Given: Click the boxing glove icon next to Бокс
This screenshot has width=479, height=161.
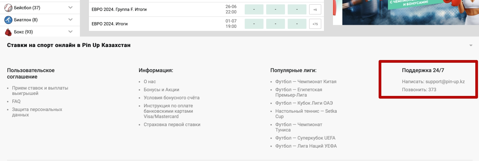Looking at the screenshot, I should click(x=8, y=32).
